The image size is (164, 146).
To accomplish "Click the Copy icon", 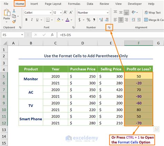I will 14,16.
